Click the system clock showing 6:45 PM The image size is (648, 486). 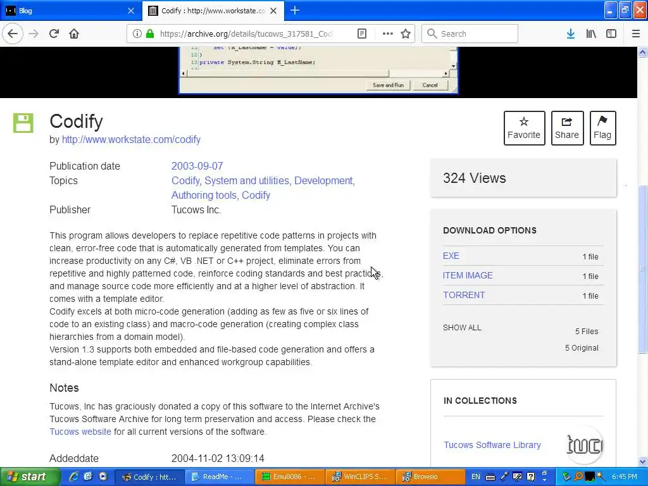(x=625, y=477)
